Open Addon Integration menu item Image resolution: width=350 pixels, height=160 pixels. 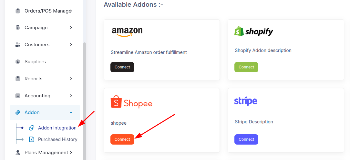click(57, 128)
